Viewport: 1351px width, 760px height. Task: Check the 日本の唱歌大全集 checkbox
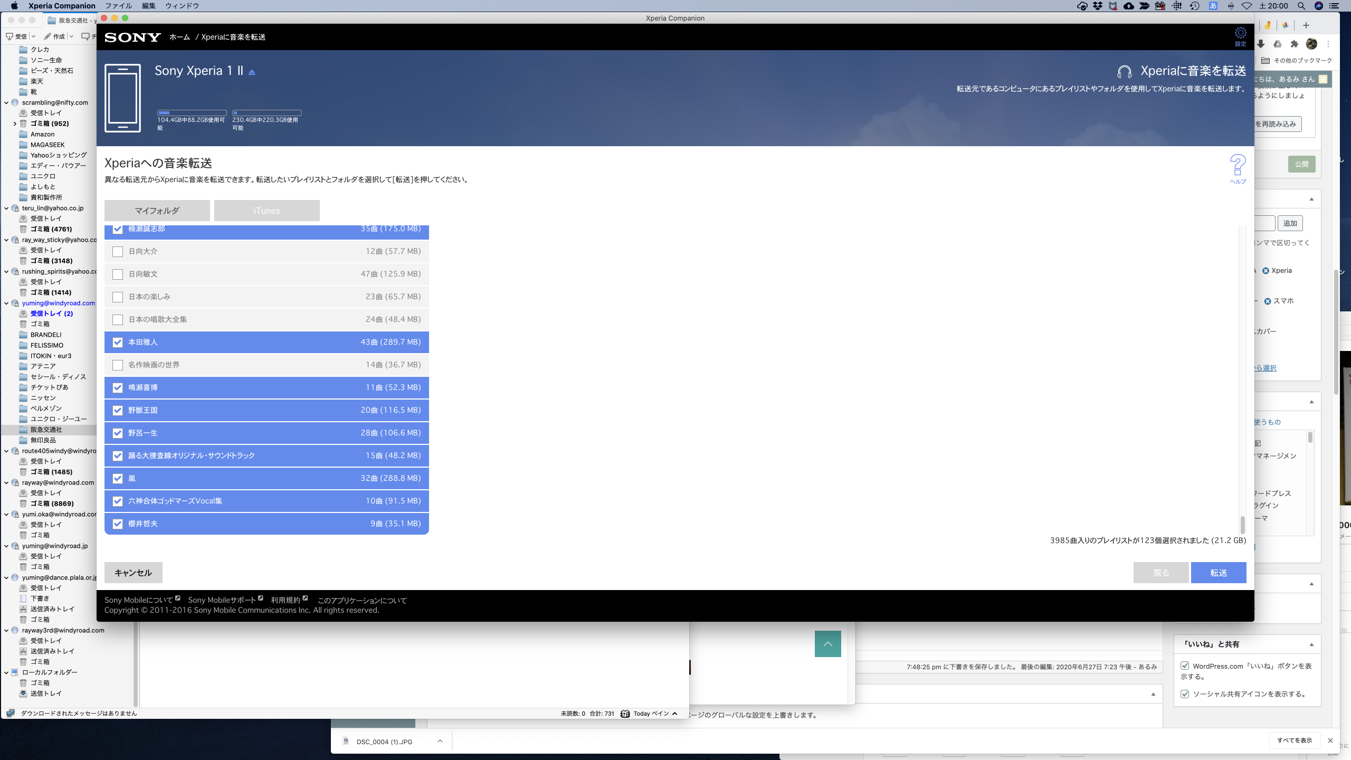pos(118,320)
